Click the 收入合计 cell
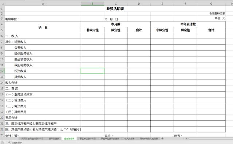The width and height of the screenshot is (233, 144). tap(43, 83)
